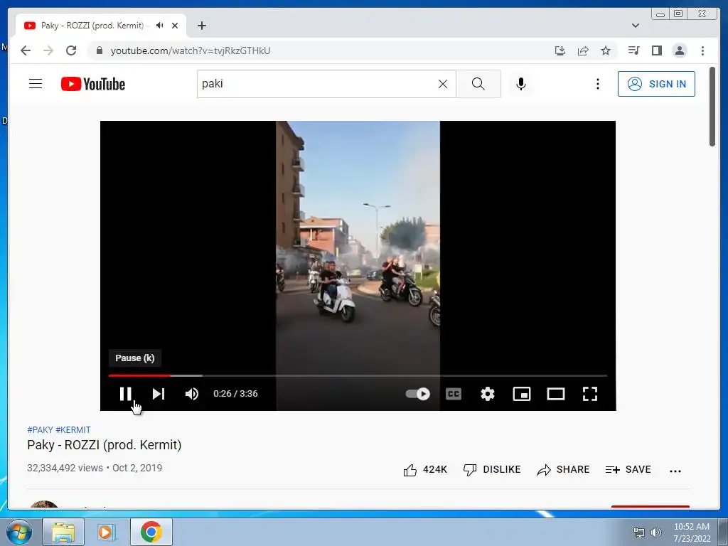Click the DISLIKE button
Image resolution: width=728 pixels, height=546 pixels.
point(492,470)
